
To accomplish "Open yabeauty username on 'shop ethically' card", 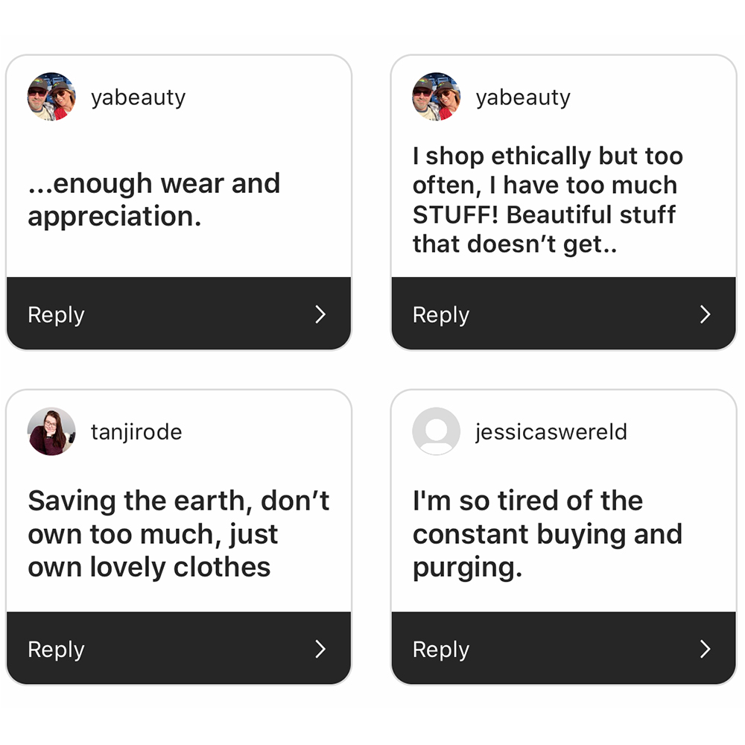I will click(523, 98).
